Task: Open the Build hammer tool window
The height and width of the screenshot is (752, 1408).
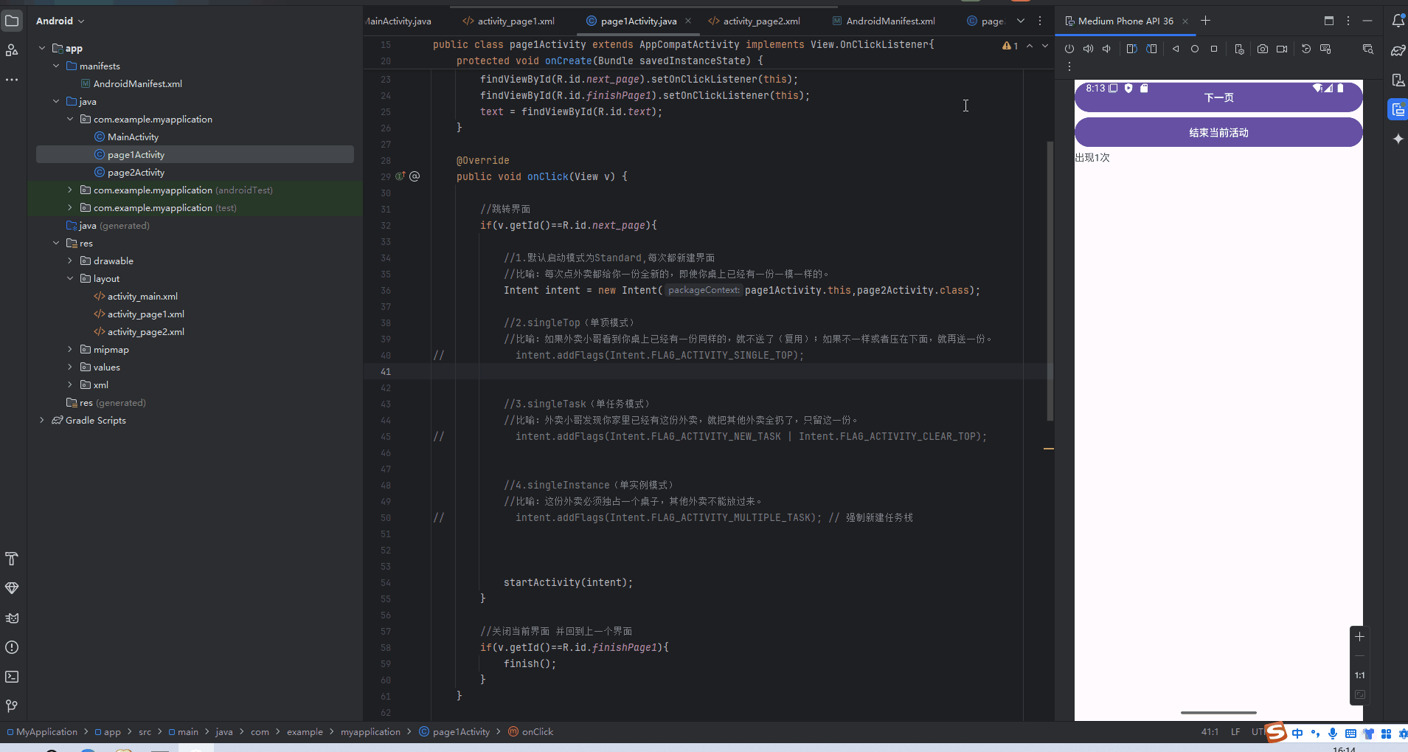Action: 12,559
